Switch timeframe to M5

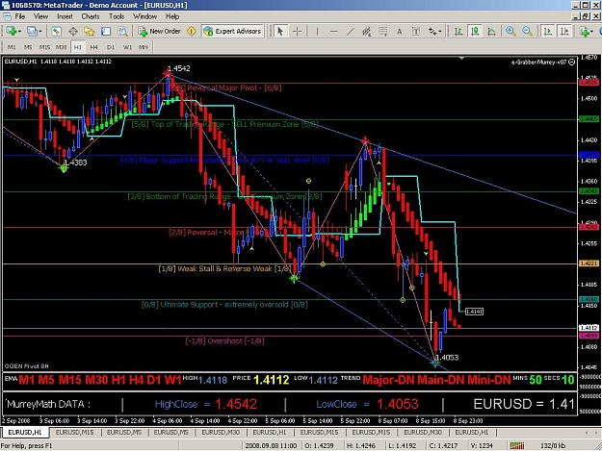[x=28, y=47]
